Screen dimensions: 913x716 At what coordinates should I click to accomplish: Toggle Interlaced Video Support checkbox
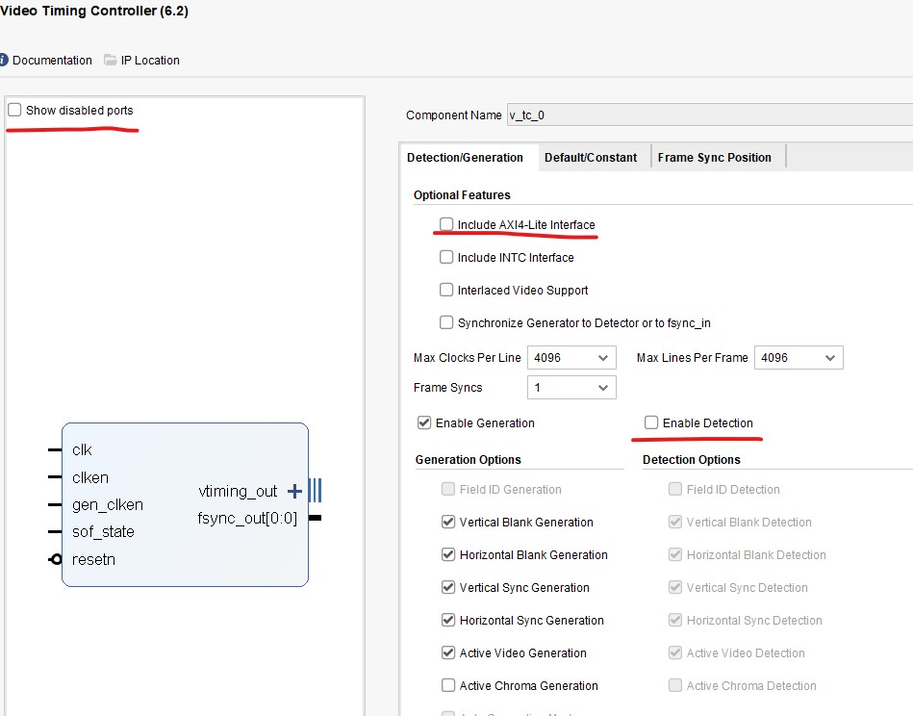[x=446, y=290]
